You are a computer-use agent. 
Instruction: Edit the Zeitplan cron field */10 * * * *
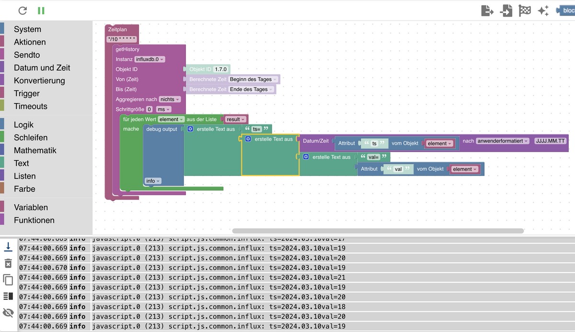click(122, 39)
